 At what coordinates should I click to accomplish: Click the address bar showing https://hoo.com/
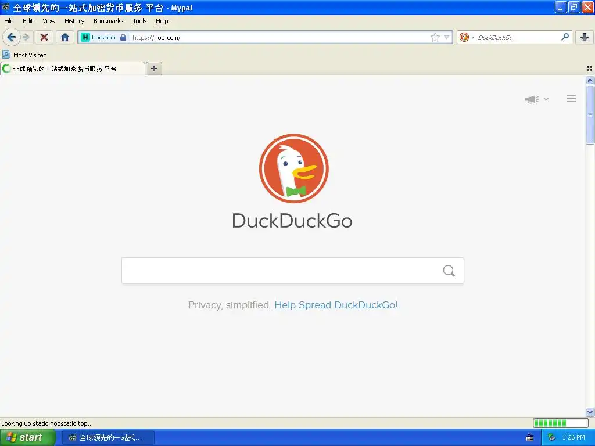(x=279, y=37)
